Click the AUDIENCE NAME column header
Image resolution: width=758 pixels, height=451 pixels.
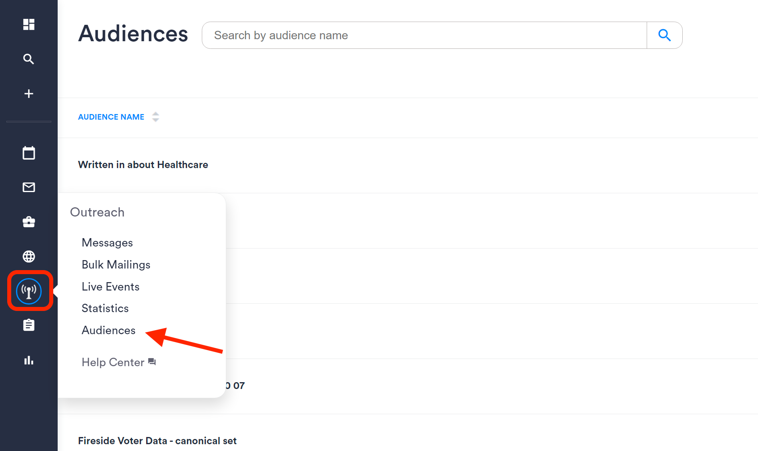tap(111, 117)
